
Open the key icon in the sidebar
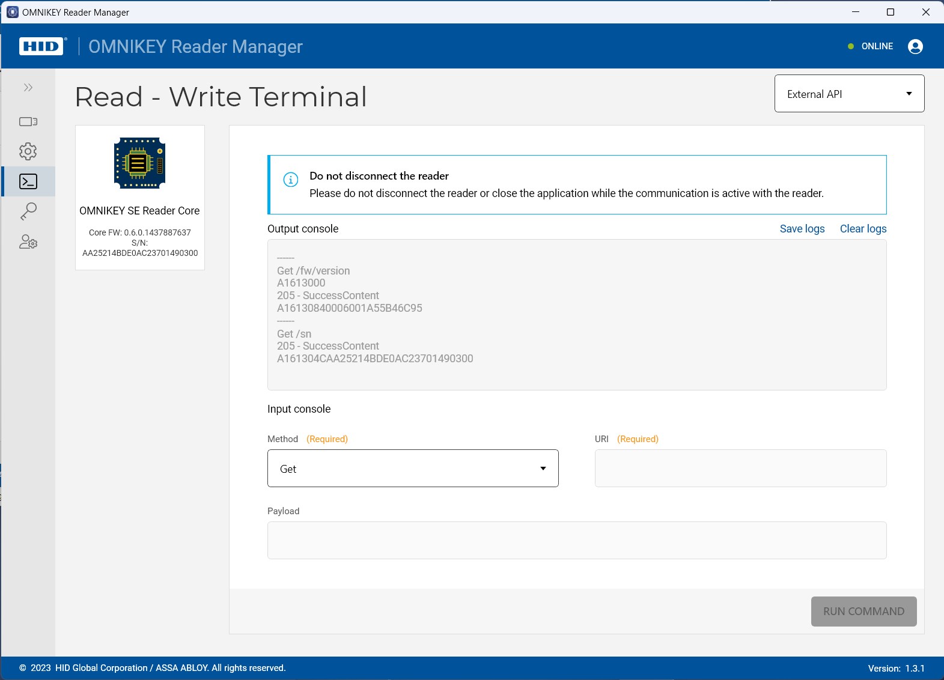pyautogui.click(x=28, y=211)
